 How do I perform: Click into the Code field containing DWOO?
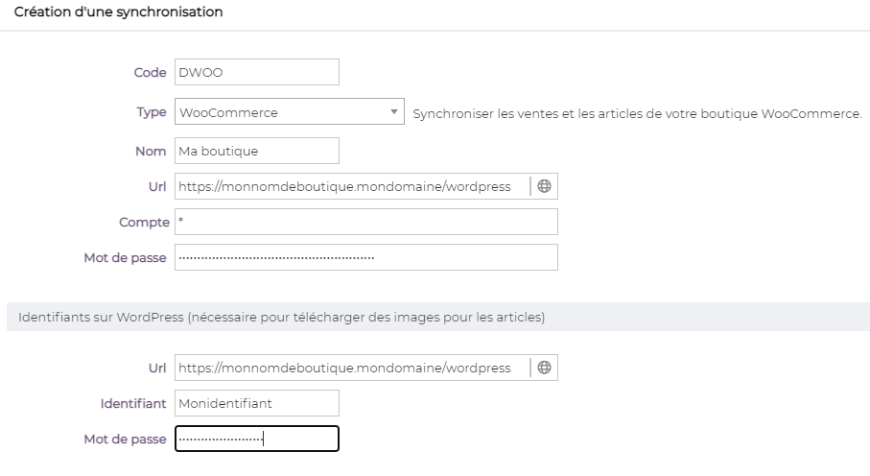[x=257, y=73]
